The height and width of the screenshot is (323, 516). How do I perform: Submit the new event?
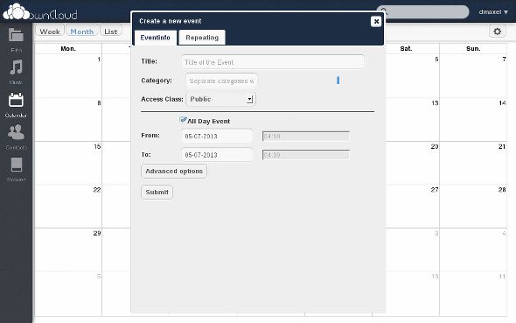click(x=157, y=193)
